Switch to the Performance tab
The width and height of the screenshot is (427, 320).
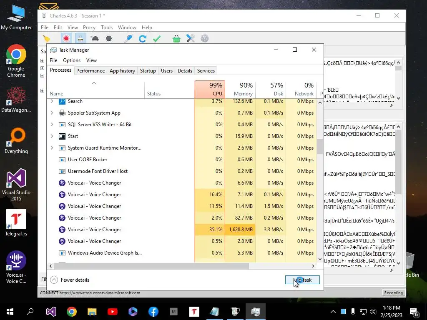point(90,71)
